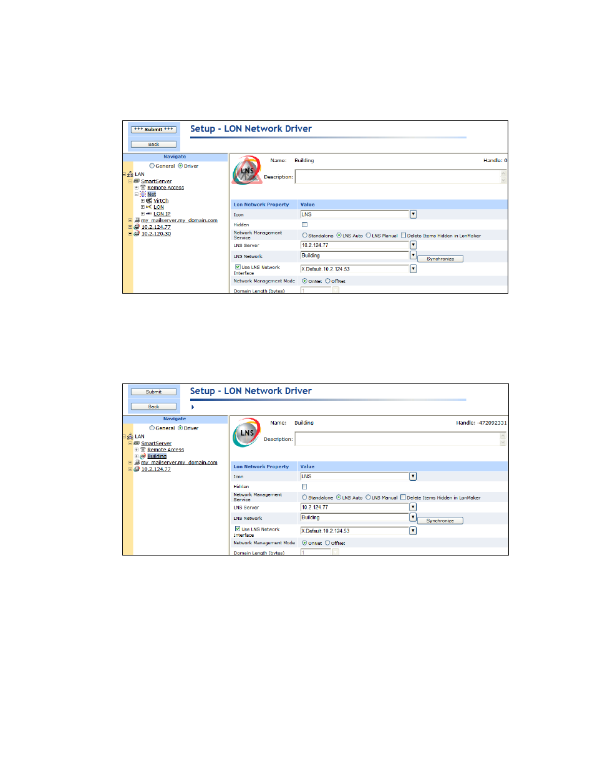Click the mail server icon in the top tree
This screenshot has height=770, width=595.
pos(137,220)
